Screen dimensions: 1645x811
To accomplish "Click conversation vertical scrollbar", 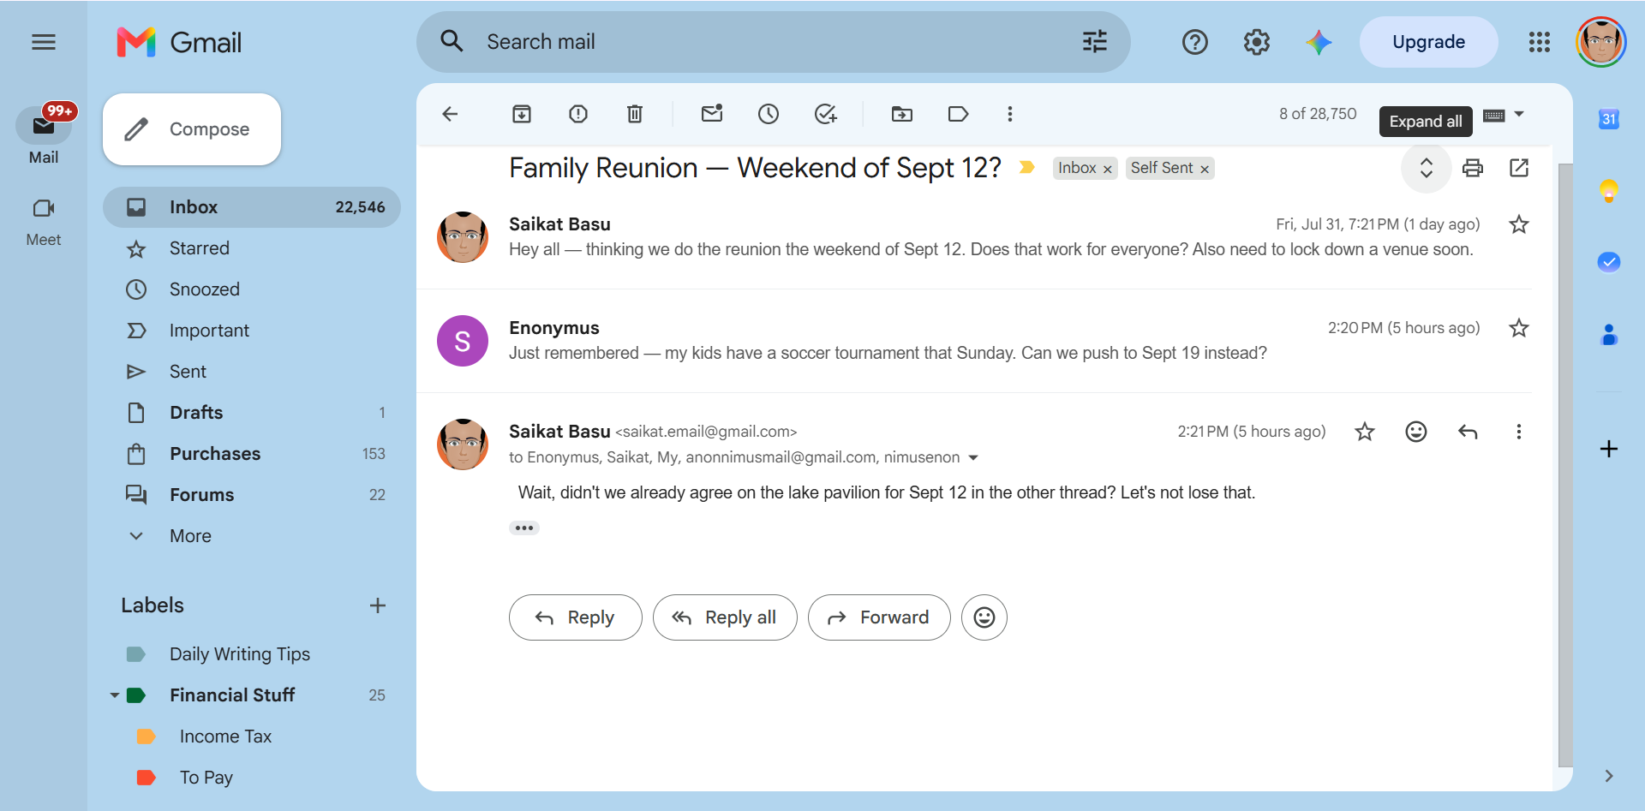I will point(1565,465).
